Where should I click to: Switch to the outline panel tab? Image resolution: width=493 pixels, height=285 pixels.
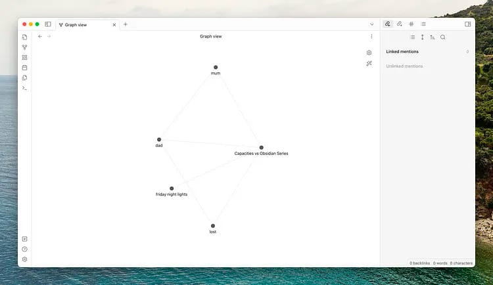coord(423,24)
